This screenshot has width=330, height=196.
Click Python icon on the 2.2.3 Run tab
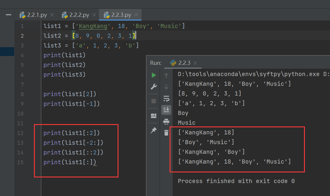coord(173,63)
